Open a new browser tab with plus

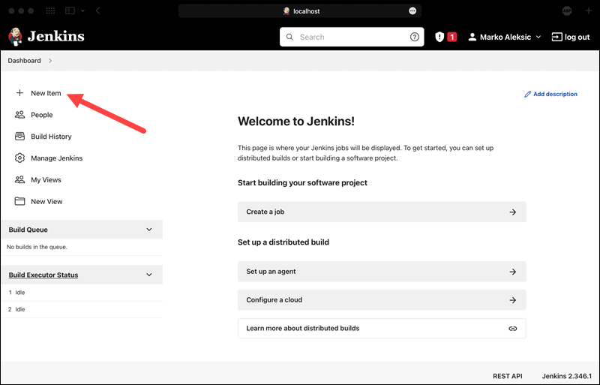point(589,11)
